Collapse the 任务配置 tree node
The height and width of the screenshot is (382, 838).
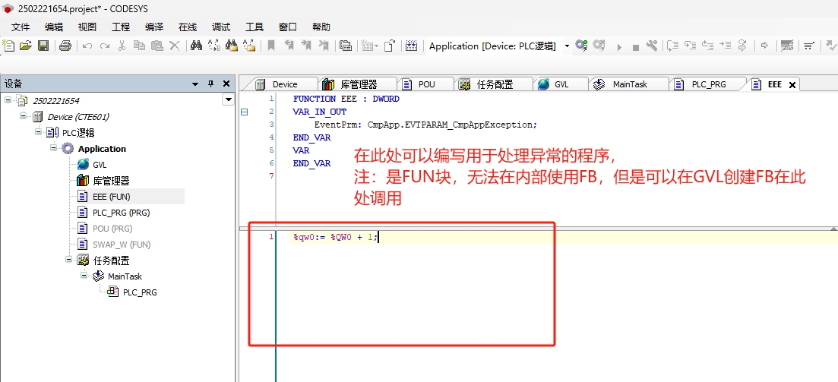point(69,259)
